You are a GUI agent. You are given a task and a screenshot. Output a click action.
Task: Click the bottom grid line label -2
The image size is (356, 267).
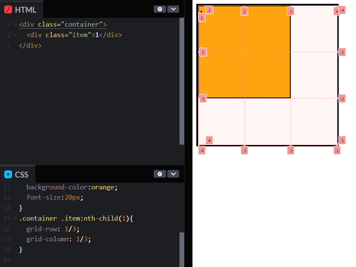291,151
